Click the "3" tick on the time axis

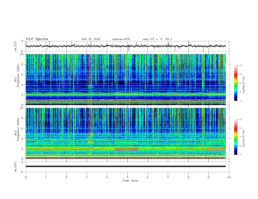(x=87, y=177)
